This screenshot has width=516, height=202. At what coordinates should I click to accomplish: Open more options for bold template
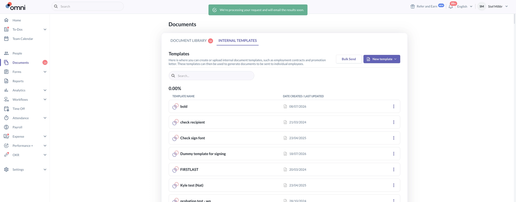click(394, 106)
